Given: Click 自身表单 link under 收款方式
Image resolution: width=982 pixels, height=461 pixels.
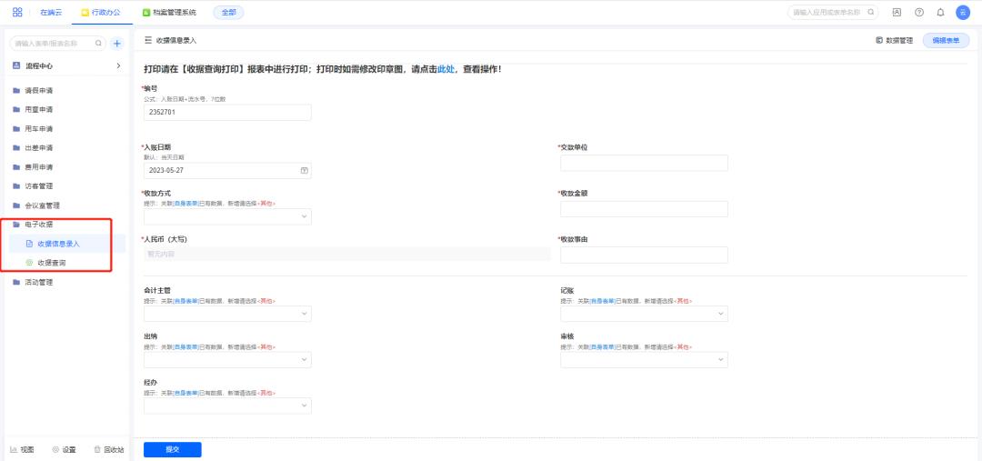Looking at the screenshot, I should (185, 204).
